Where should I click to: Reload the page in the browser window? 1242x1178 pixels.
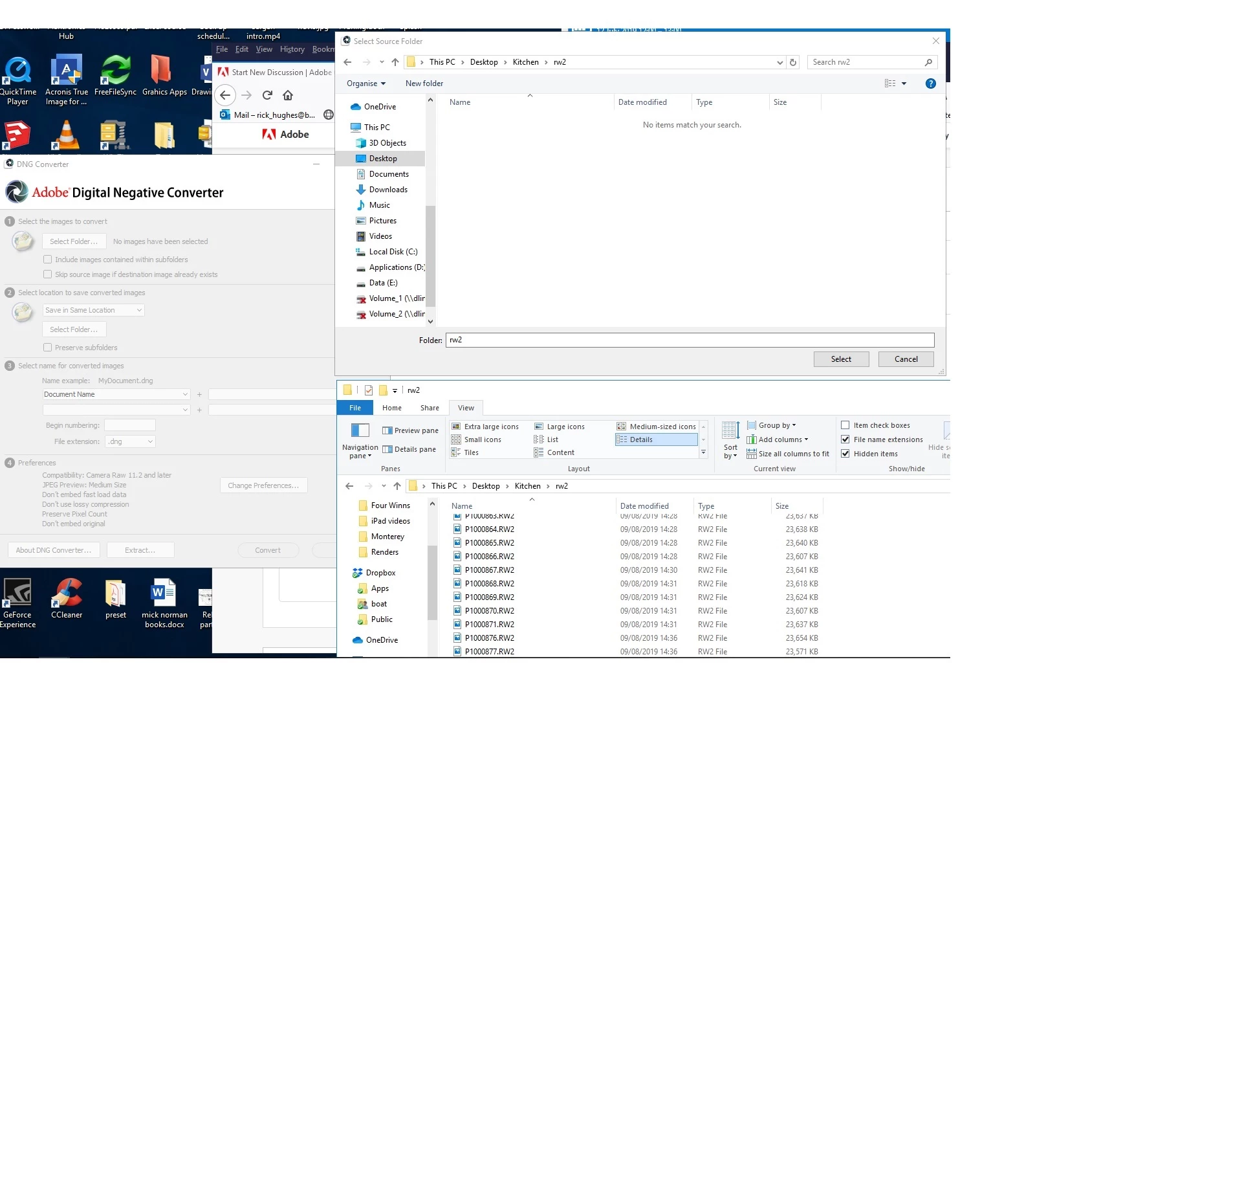[267, 96]
